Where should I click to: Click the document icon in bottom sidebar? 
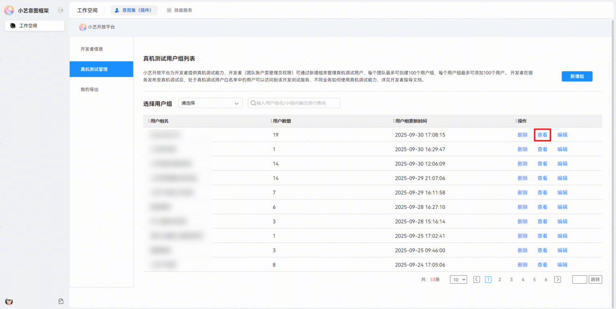tap(61, 301)
